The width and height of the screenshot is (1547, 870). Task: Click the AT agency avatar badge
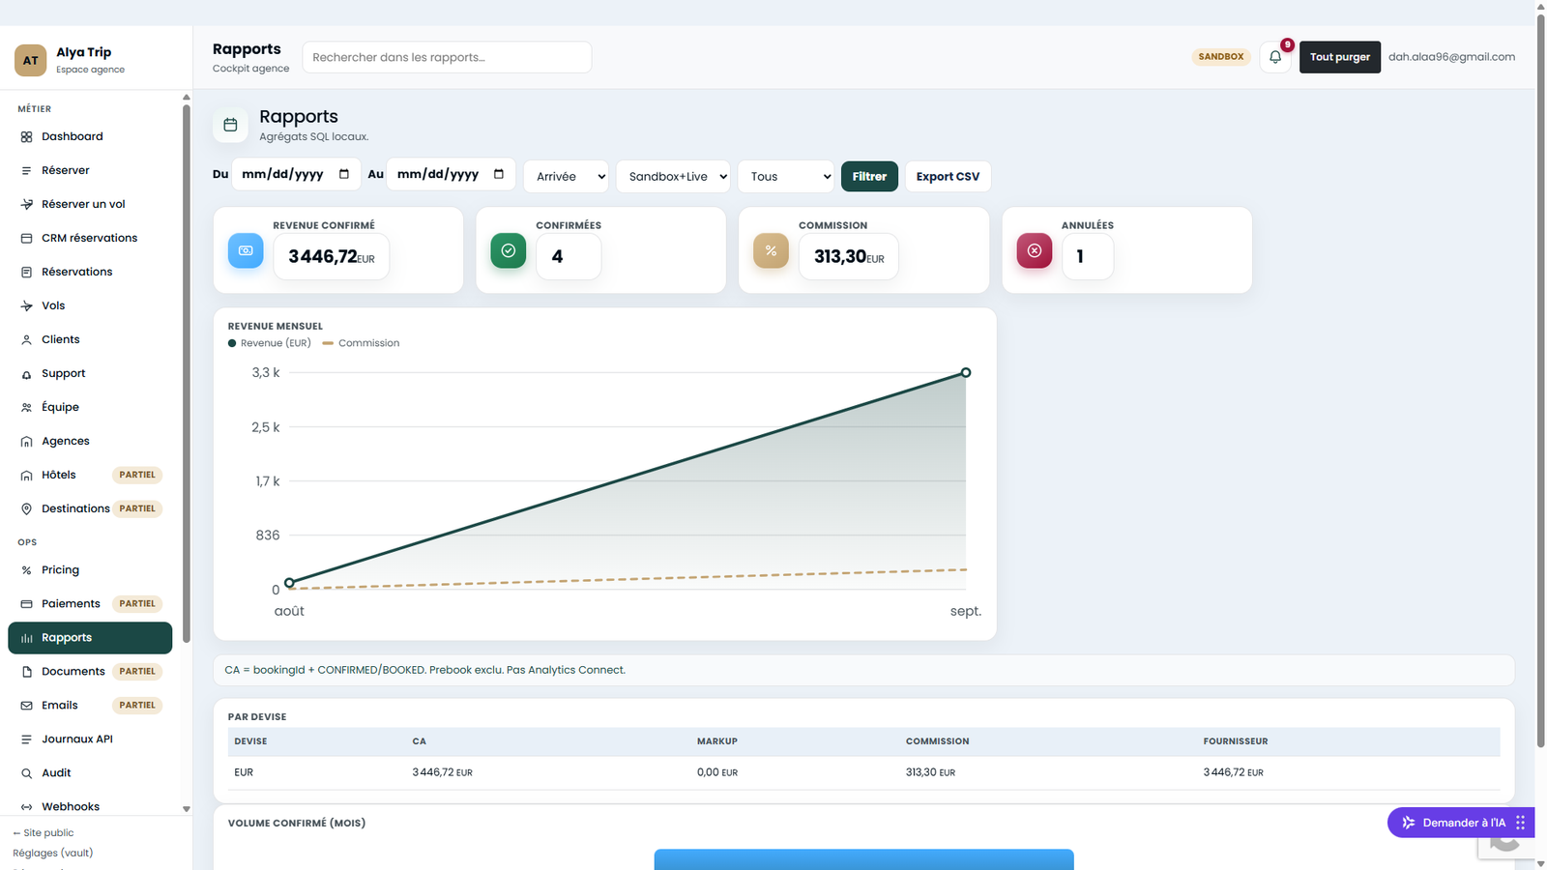coord(31,60)
